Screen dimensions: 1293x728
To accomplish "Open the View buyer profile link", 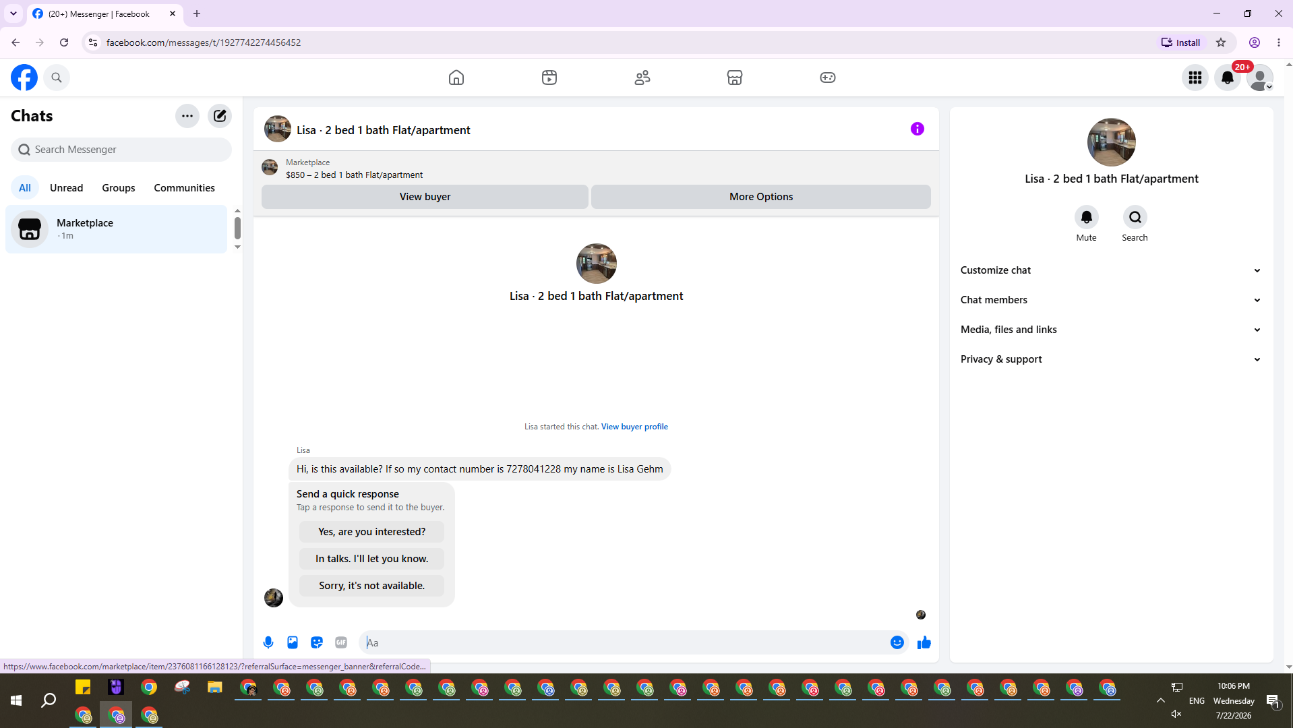I will click(x=634, y=427).
